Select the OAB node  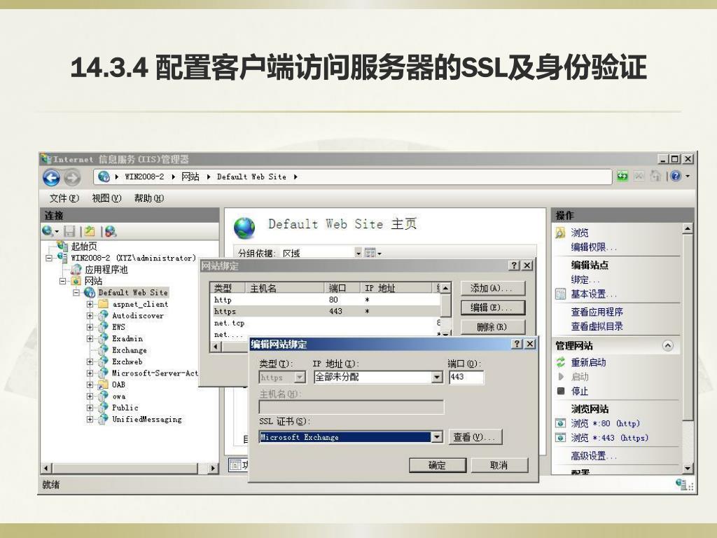coord(118,385)
